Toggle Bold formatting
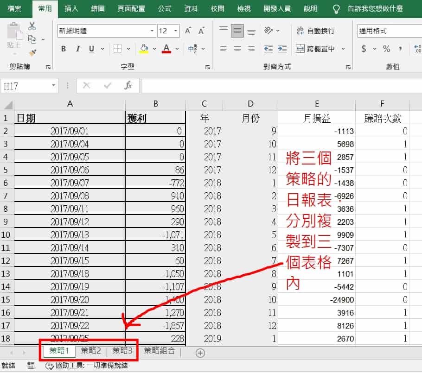Image resolution: width=422 pixels, height=373 pixels. 64,49
